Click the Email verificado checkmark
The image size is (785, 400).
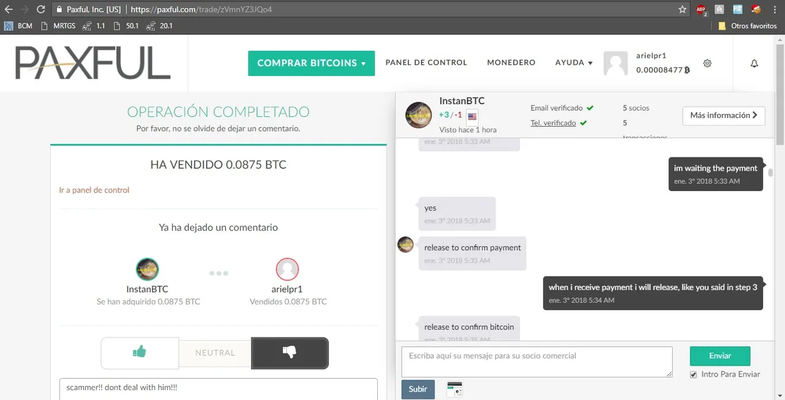coord(590,108)
